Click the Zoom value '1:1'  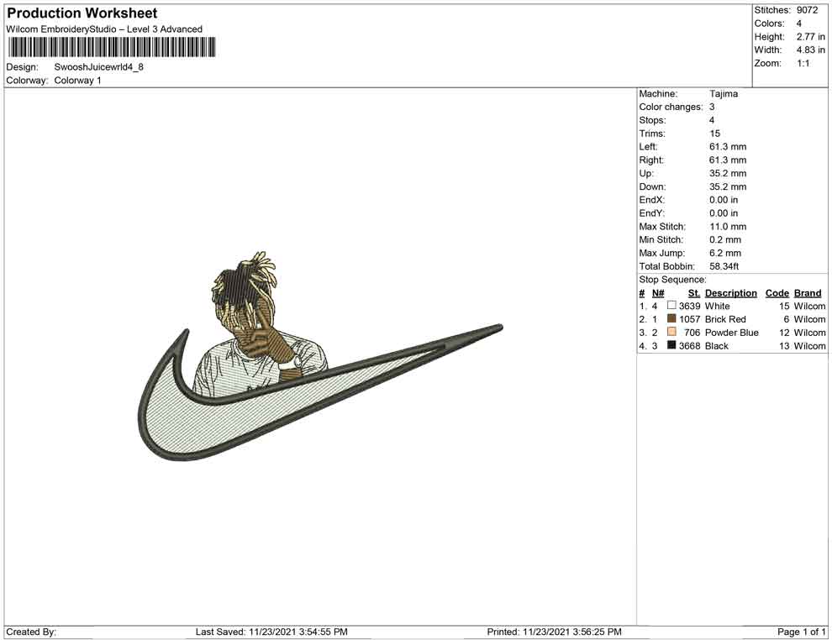(803, 63)
